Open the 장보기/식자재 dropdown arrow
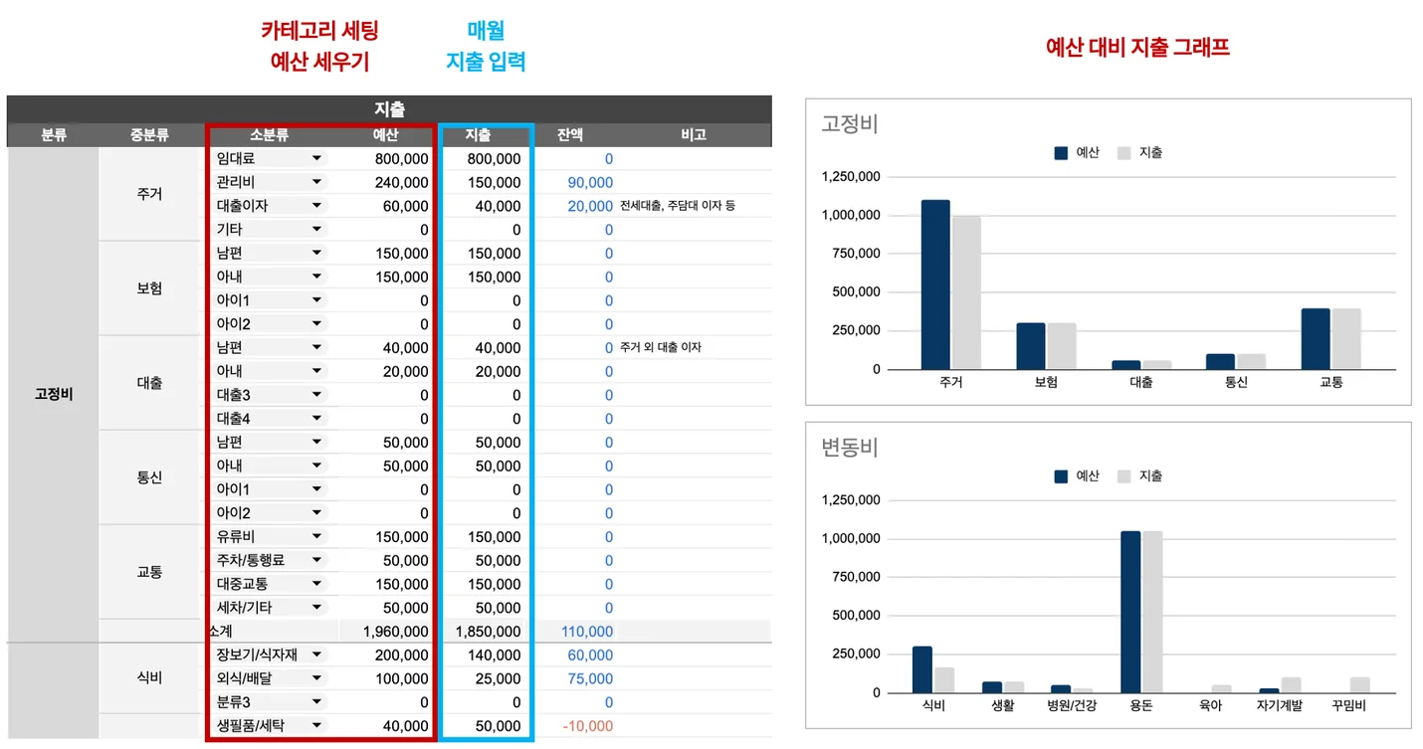 (x=316, y=655)
